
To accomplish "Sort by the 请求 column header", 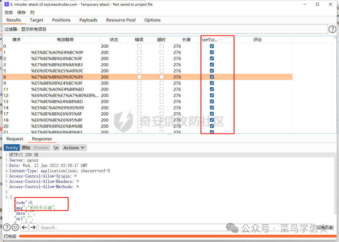I will (x=16, y=39).
